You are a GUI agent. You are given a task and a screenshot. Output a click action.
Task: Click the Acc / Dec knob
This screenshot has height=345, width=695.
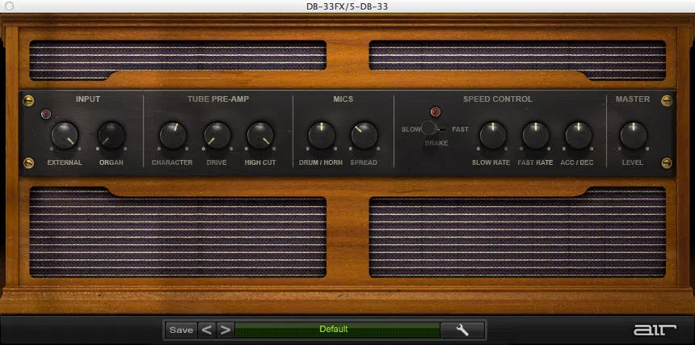click(x=578, y=135)
